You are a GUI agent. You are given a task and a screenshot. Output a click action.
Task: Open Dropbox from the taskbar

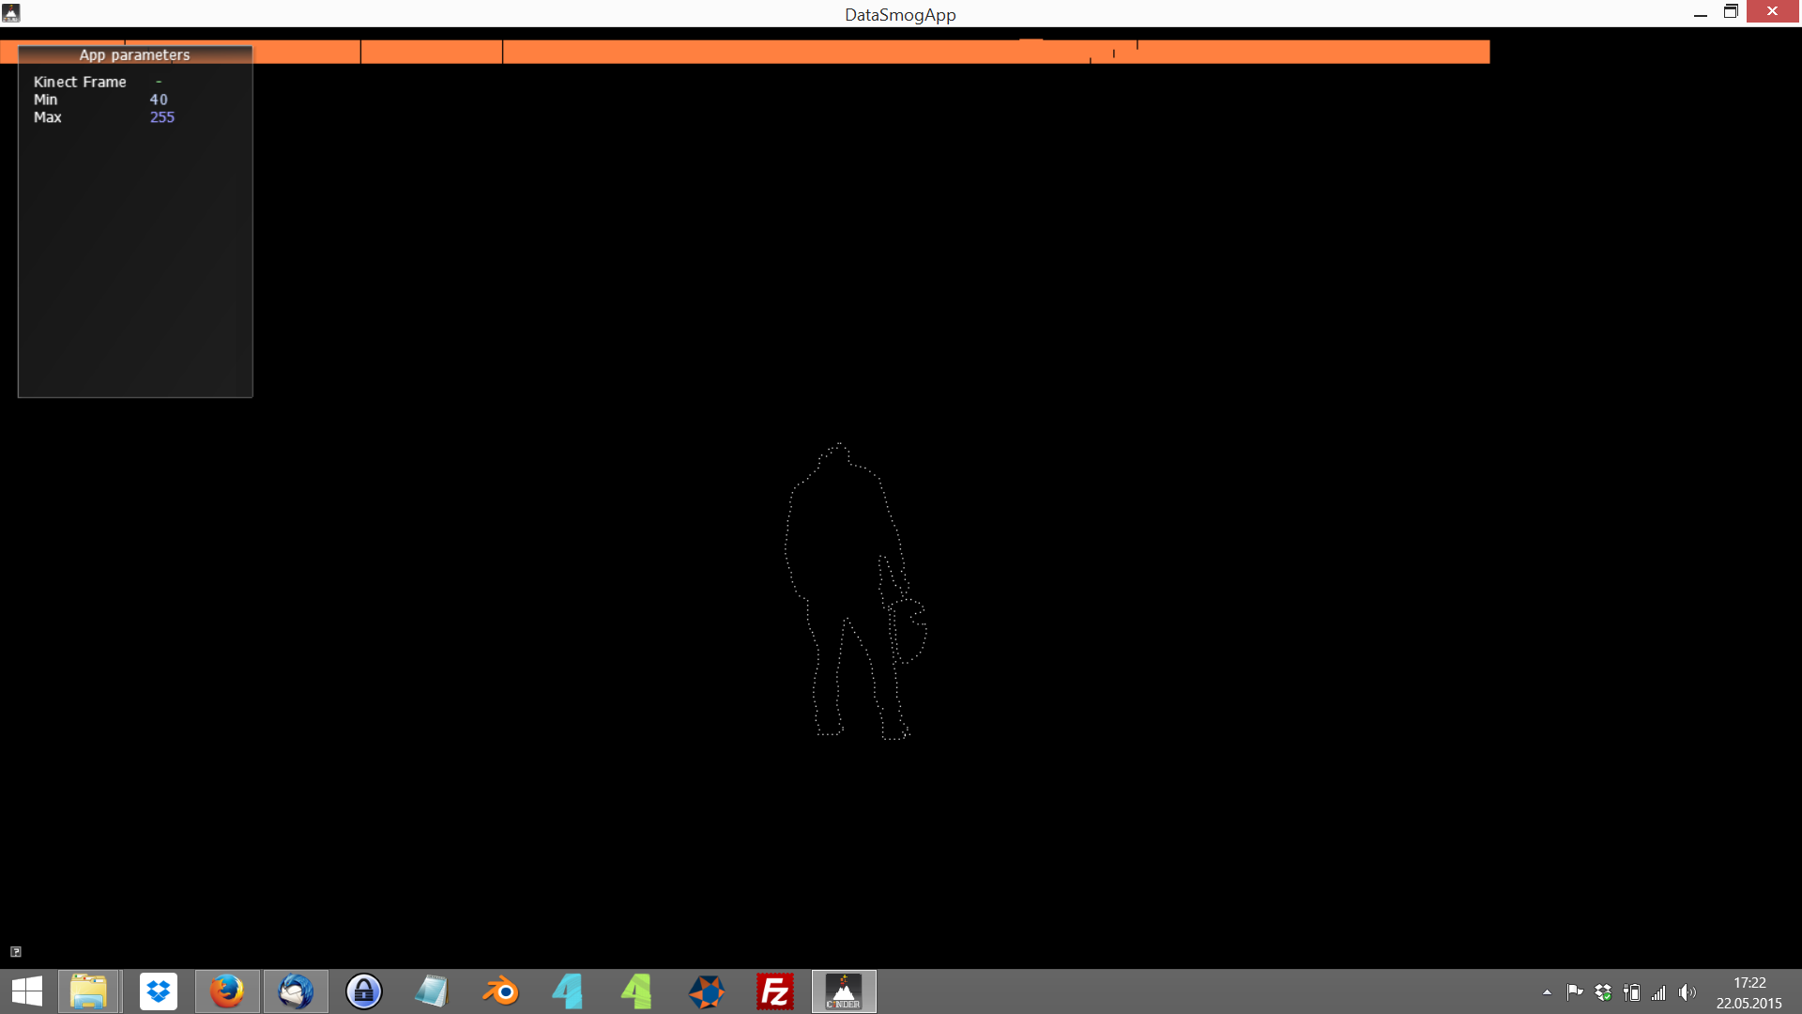pyautogui.click(x=158, y=991)
